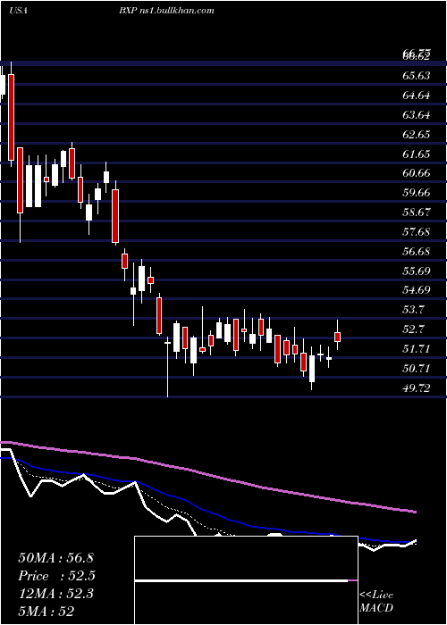The width and height of the screenshot is (447, 625).
Task: Click the 51.71 price axis label
Action: tap(417, 349)
